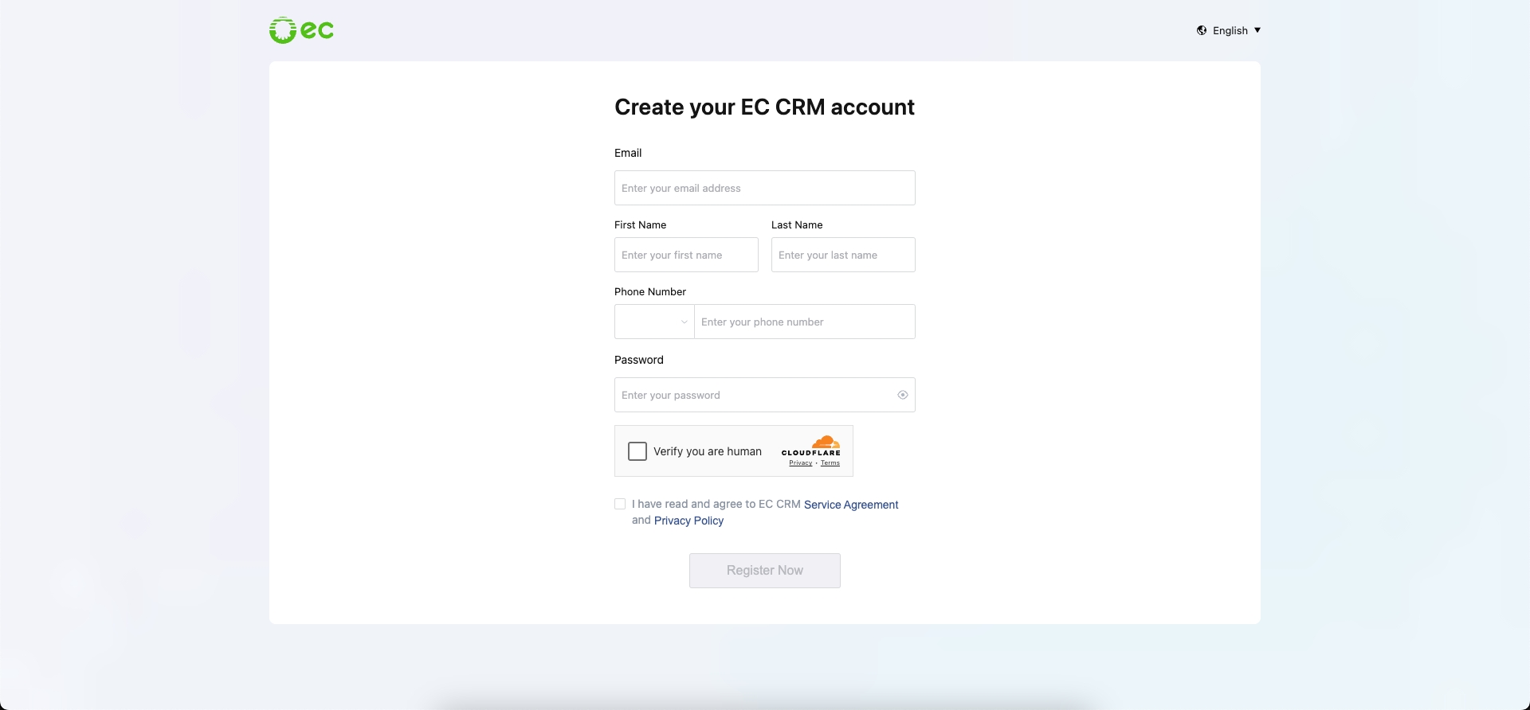Tick the agreement checkbox

(620, 504)
